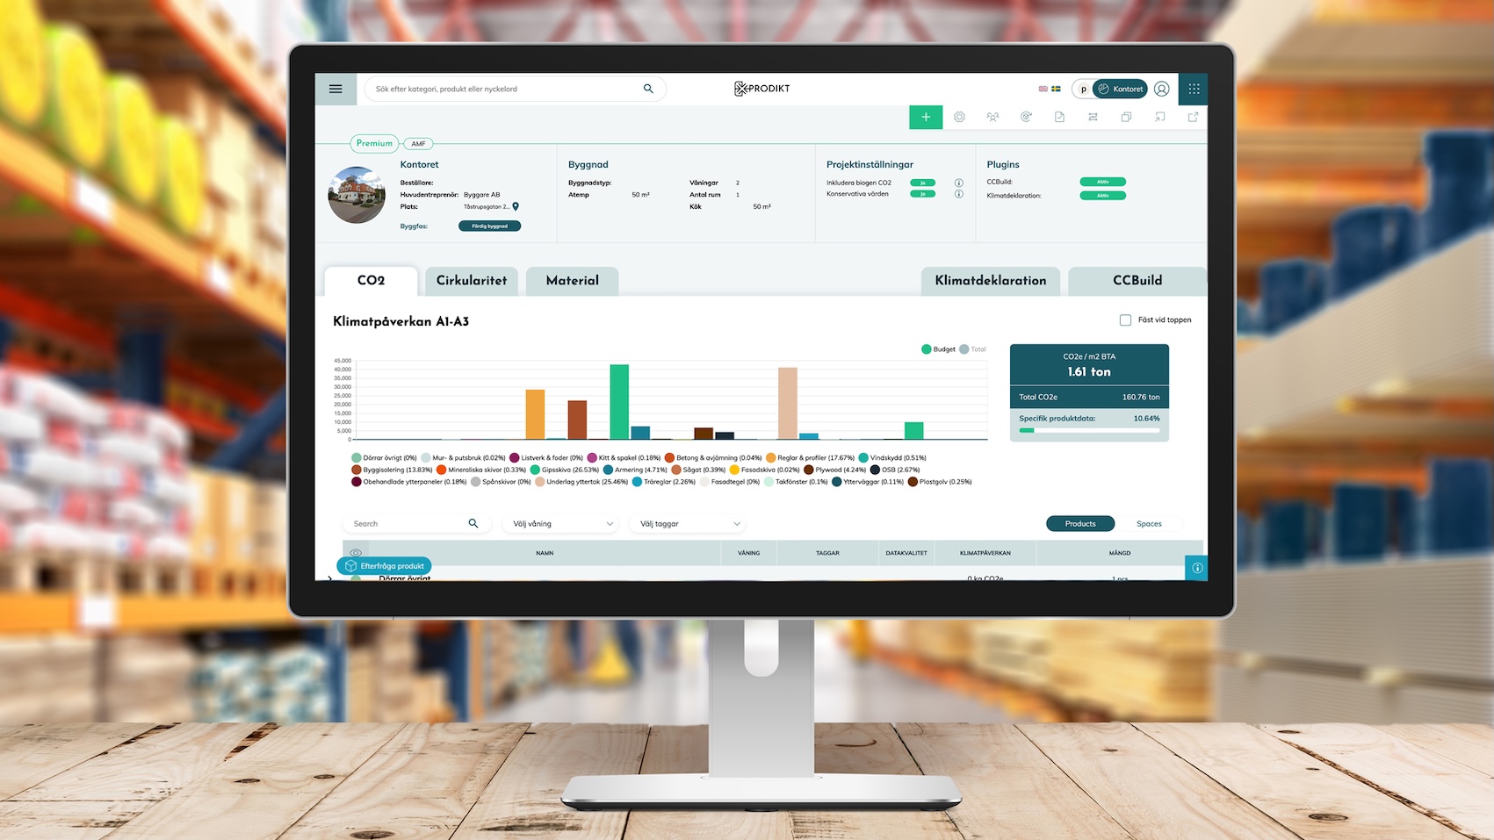Toggle eye icon in table header
1494x840 pixels.
coord(356,553)
